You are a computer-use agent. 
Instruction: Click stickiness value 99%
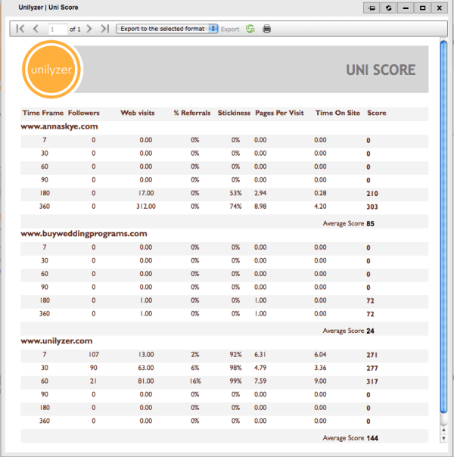pyautogui.click(x=235, y=381)
